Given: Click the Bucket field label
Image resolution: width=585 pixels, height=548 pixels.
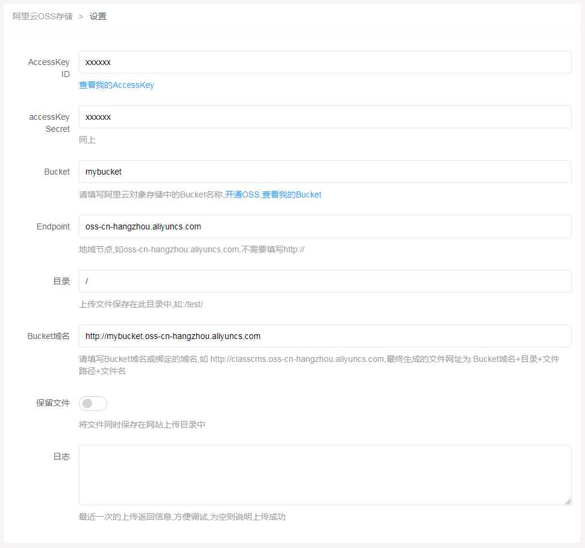Looking at the screenshot, I should [57, 172].
